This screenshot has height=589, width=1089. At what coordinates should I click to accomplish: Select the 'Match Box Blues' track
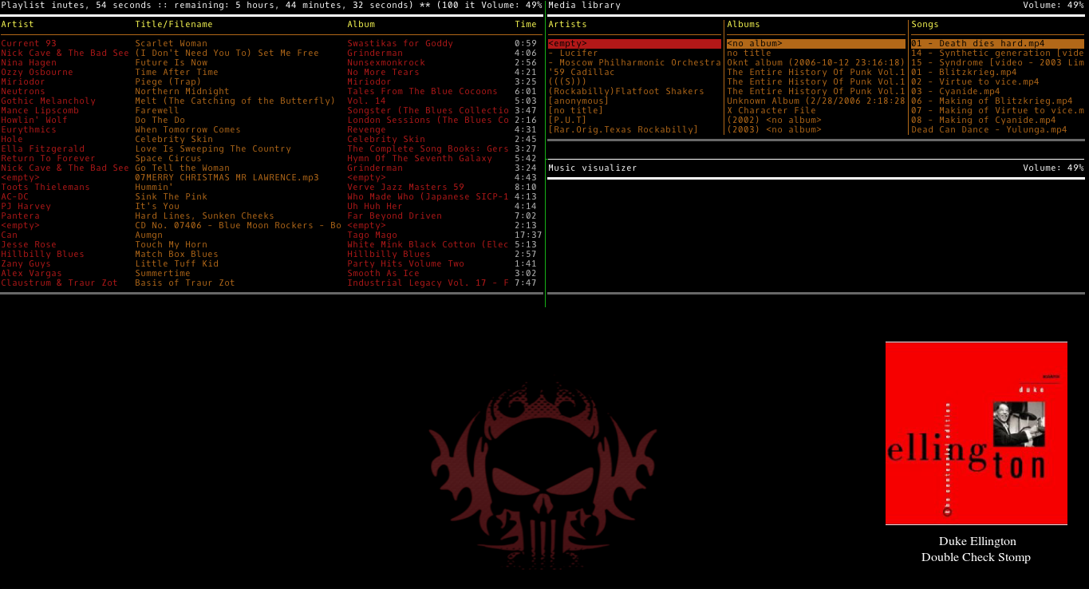tap(176, 255)
